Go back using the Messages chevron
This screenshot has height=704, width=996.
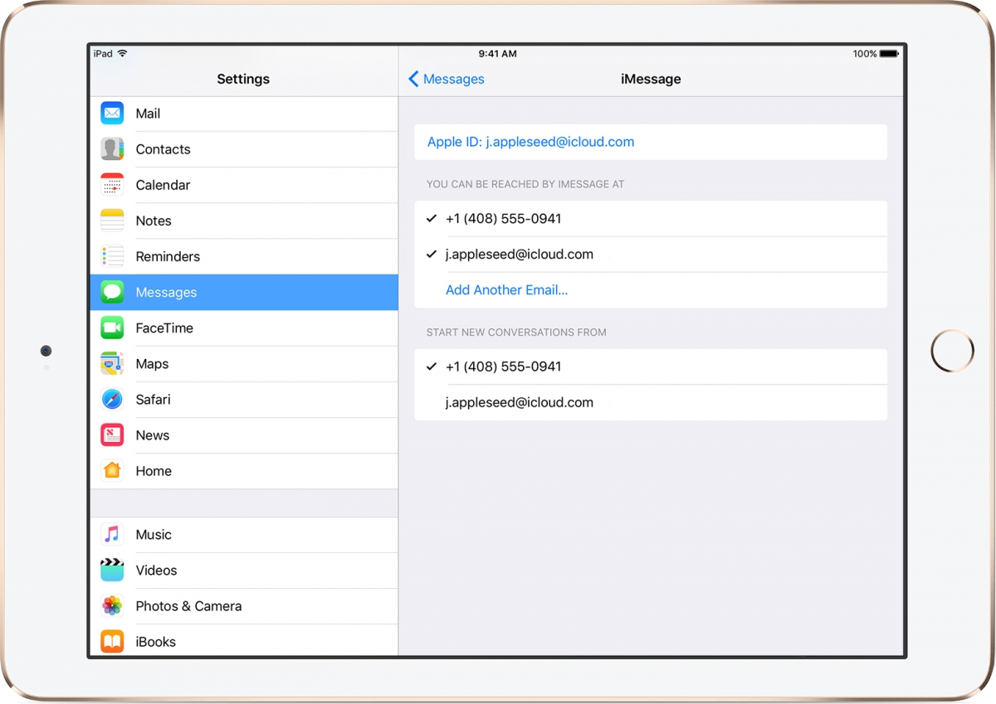point(446,79)
